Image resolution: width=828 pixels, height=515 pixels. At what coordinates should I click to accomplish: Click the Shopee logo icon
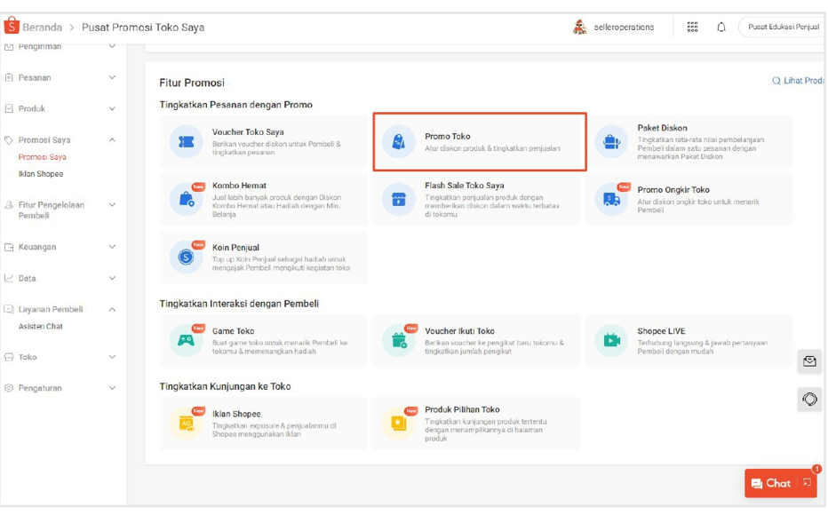[x=11, y=26]
